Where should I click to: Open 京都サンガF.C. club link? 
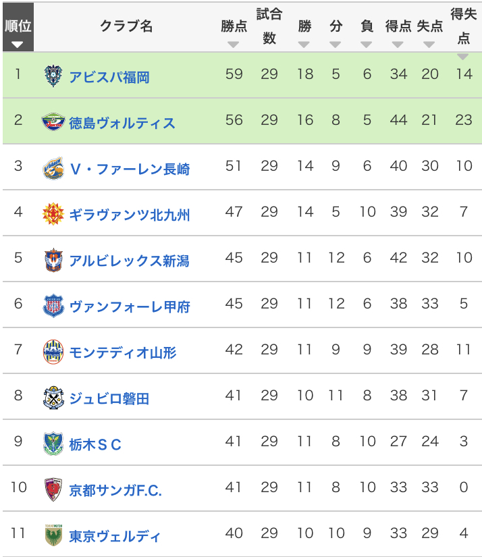coord(115,490)
